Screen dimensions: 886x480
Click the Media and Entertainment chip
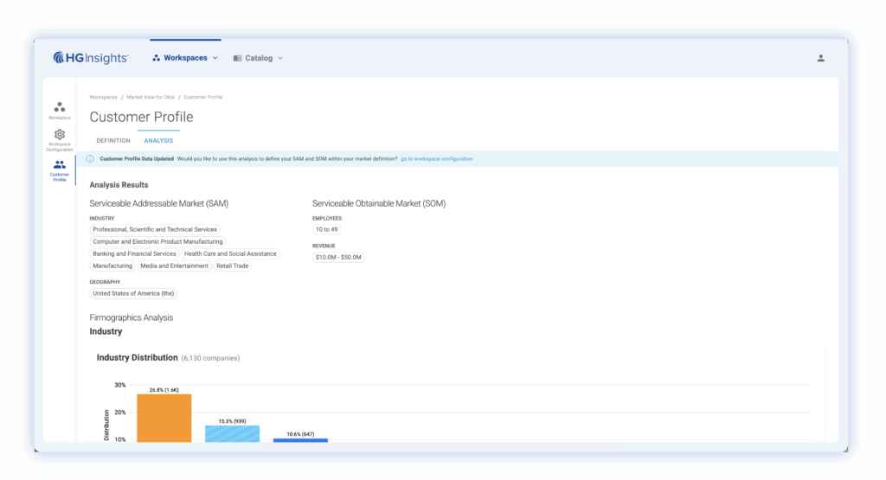point(174,266)
